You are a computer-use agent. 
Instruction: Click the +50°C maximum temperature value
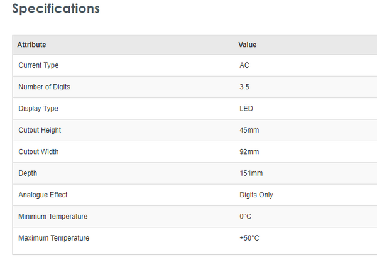point(250,238)
